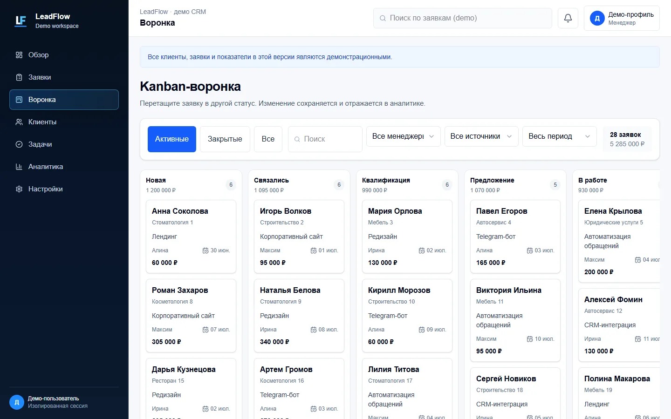Click the Настройки gear icon in sidebar

[19, 189]
